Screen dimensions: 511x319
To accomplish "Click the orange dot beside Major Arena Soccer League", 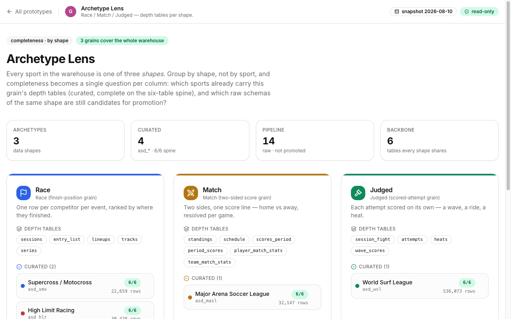I will click(190, 297).
